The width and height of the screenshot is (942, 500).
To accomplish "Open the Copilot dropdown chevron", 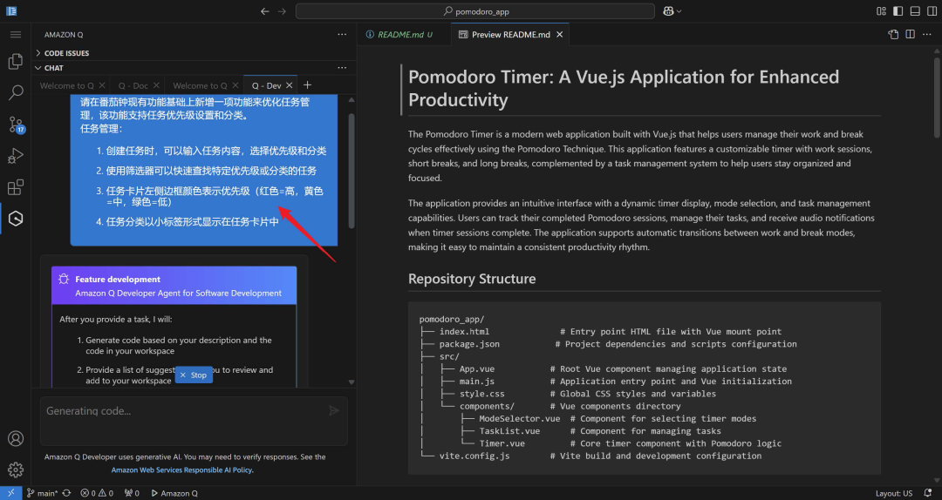I will tap(679, 11).
